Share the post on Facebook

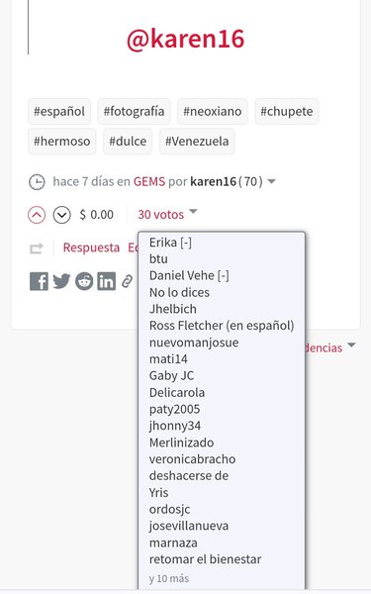(x=39, y=281)
